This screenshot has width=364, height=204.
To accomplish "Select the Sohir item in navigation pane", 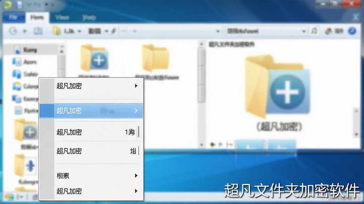I will tap(30, 74).
